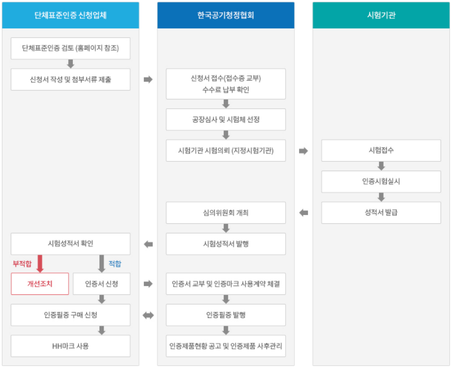453x369 pixels.
Task: Select the 인증제품현황 공고 및 인증제품 사후관리 box
Action: [x=226, y=346]
